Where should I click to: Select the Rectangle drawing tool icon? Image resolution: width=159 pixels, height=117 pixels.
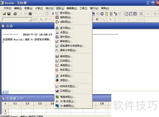pyautogui.click(x=119, y=19)
